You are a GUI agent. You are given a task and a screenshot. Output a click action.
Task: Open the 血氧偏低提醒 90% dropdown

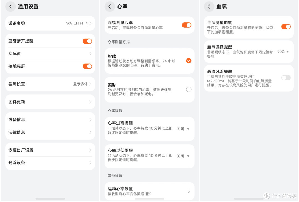pyautogui.click(x=283, y=52)
